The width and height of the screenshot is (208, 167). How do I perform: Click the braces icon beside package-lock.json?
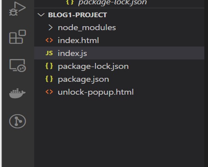click(49, 66)
